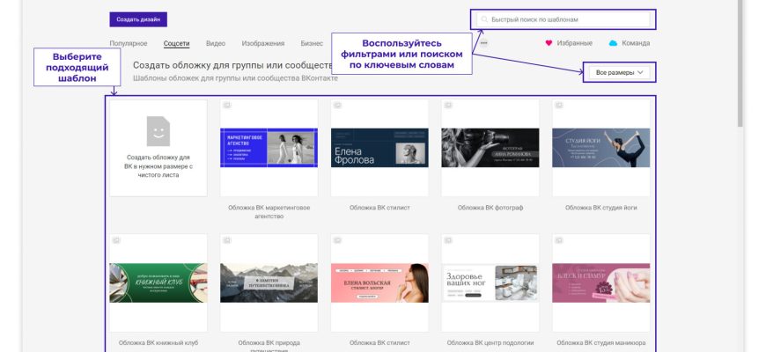766x352 pixels.
Task: Click small corner icon on фотограф card
Action: click(x=447, y=105)
